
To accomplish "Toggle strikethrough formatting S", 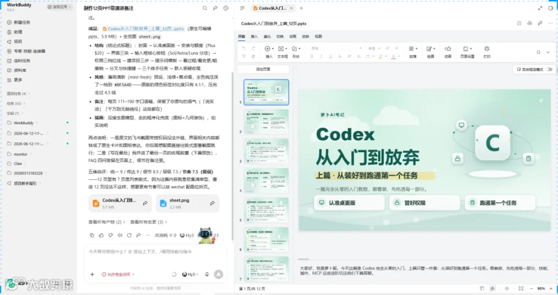I will [x=340, y=56].
